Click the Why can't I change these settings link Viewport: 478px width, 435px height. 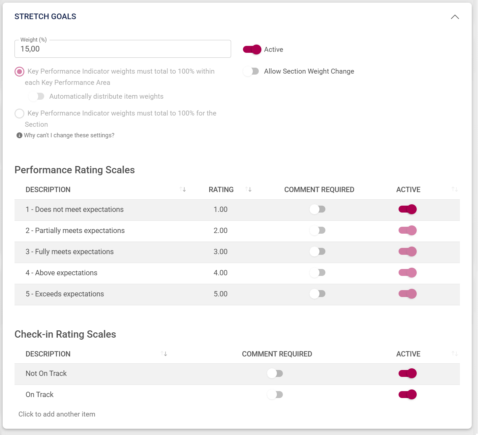70,135
